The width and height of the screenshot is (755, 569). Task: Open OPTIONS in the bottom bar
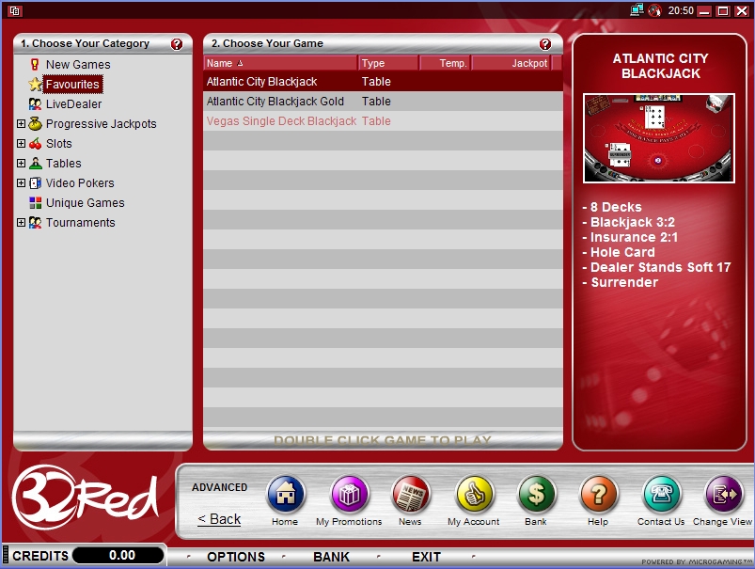click(x=236, y=557)
